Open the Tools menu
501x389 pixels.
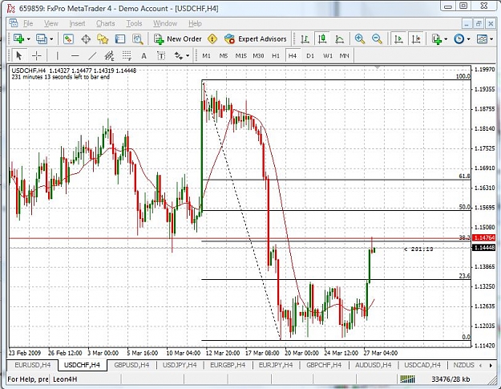pos(134,23)
